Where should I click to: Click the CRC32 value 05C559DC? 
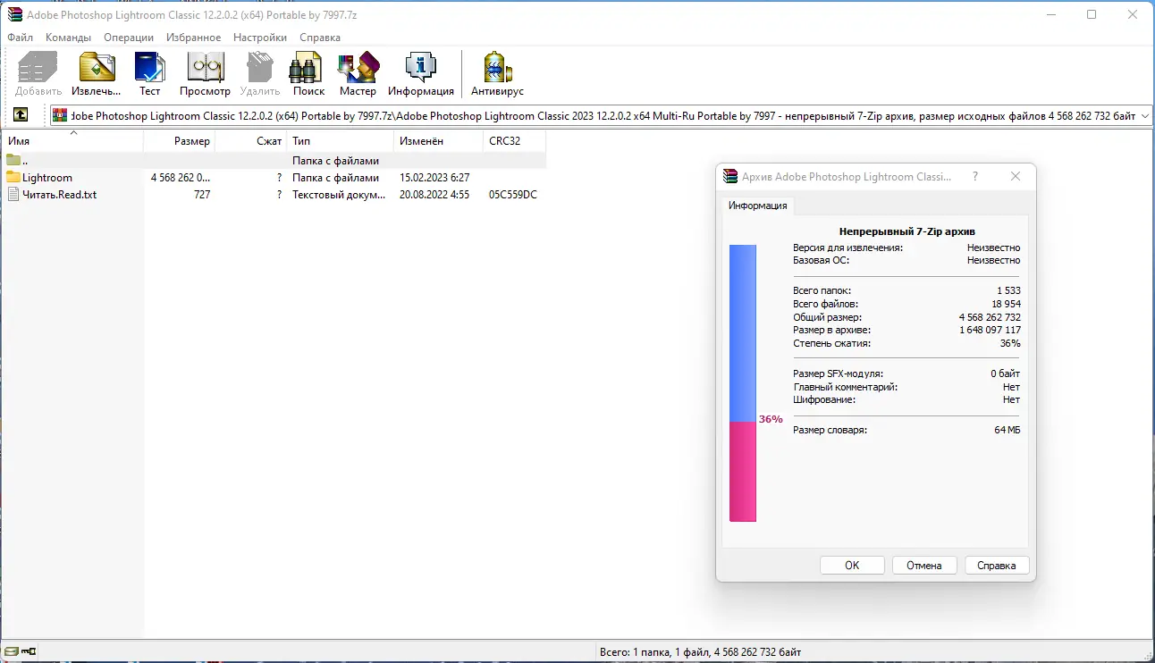click(x=513, y=195)
